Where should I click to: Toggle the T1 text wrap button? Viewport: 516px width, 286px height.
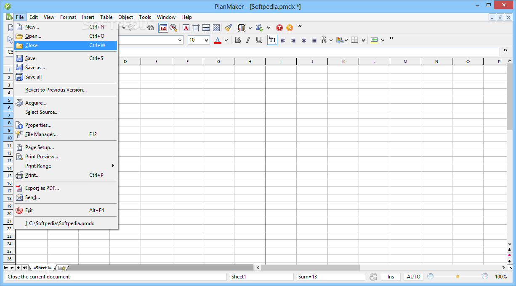pos(272,40)
